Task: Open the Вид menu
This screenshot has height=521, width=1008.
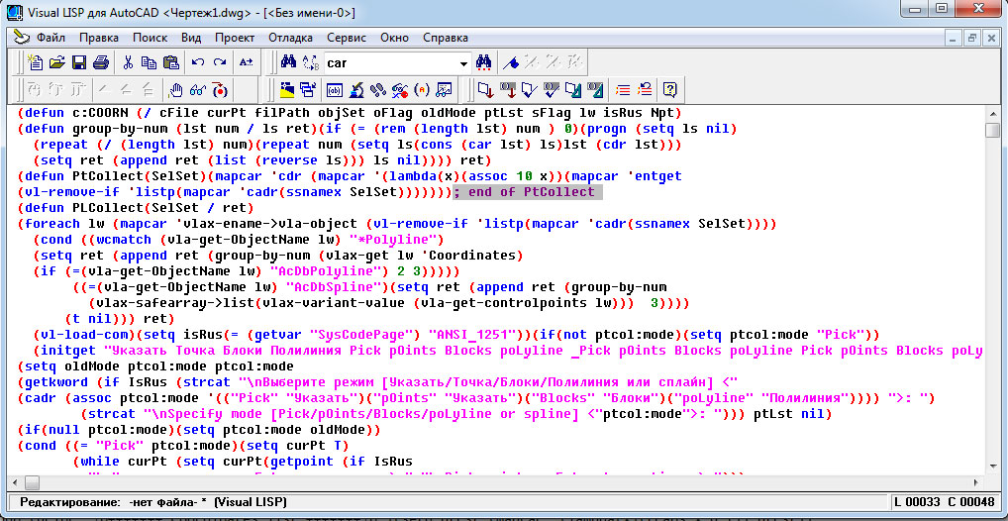Action: [191, 38]
